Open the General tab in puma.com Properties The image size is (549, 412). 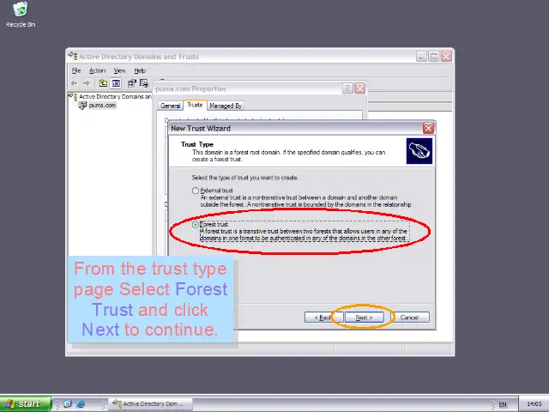pyautogui.click(x=170, y=106)
